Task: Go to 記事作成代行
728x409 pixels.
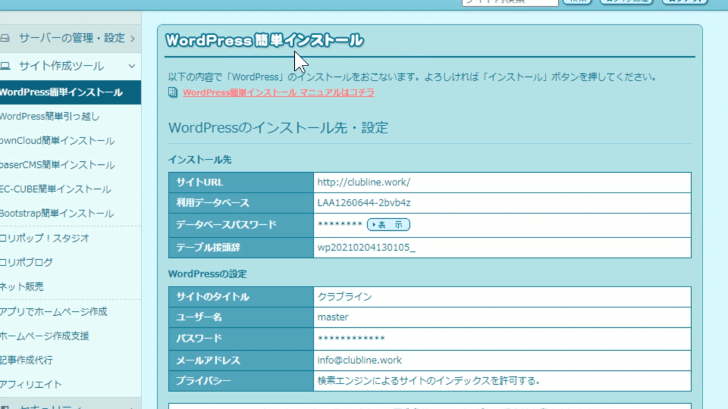Action: pyautogui.click(x=27, y=360)
